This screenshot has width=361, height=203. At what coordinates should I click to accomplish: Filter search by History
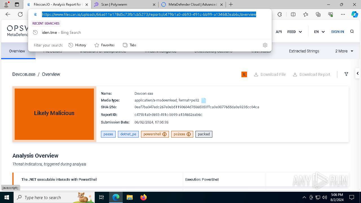pos(77,45)
